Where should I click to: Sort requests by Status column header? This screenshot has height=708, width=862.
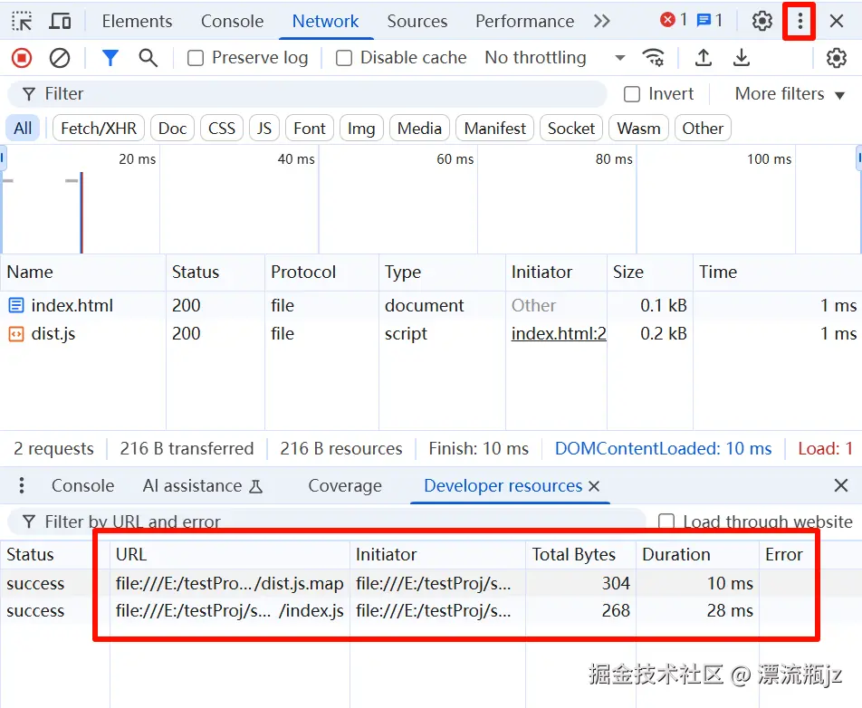coord(215,273)
